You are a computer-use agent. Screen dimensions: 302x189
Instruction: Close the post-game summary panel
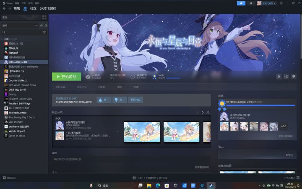coord(208,113)
